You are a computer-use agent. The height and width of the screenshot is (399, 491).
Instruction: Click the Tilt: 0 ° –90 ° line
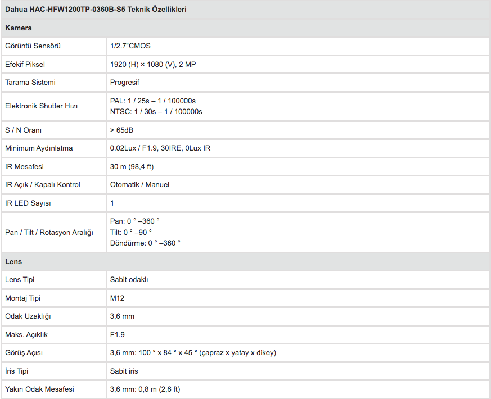pos(131,233)
